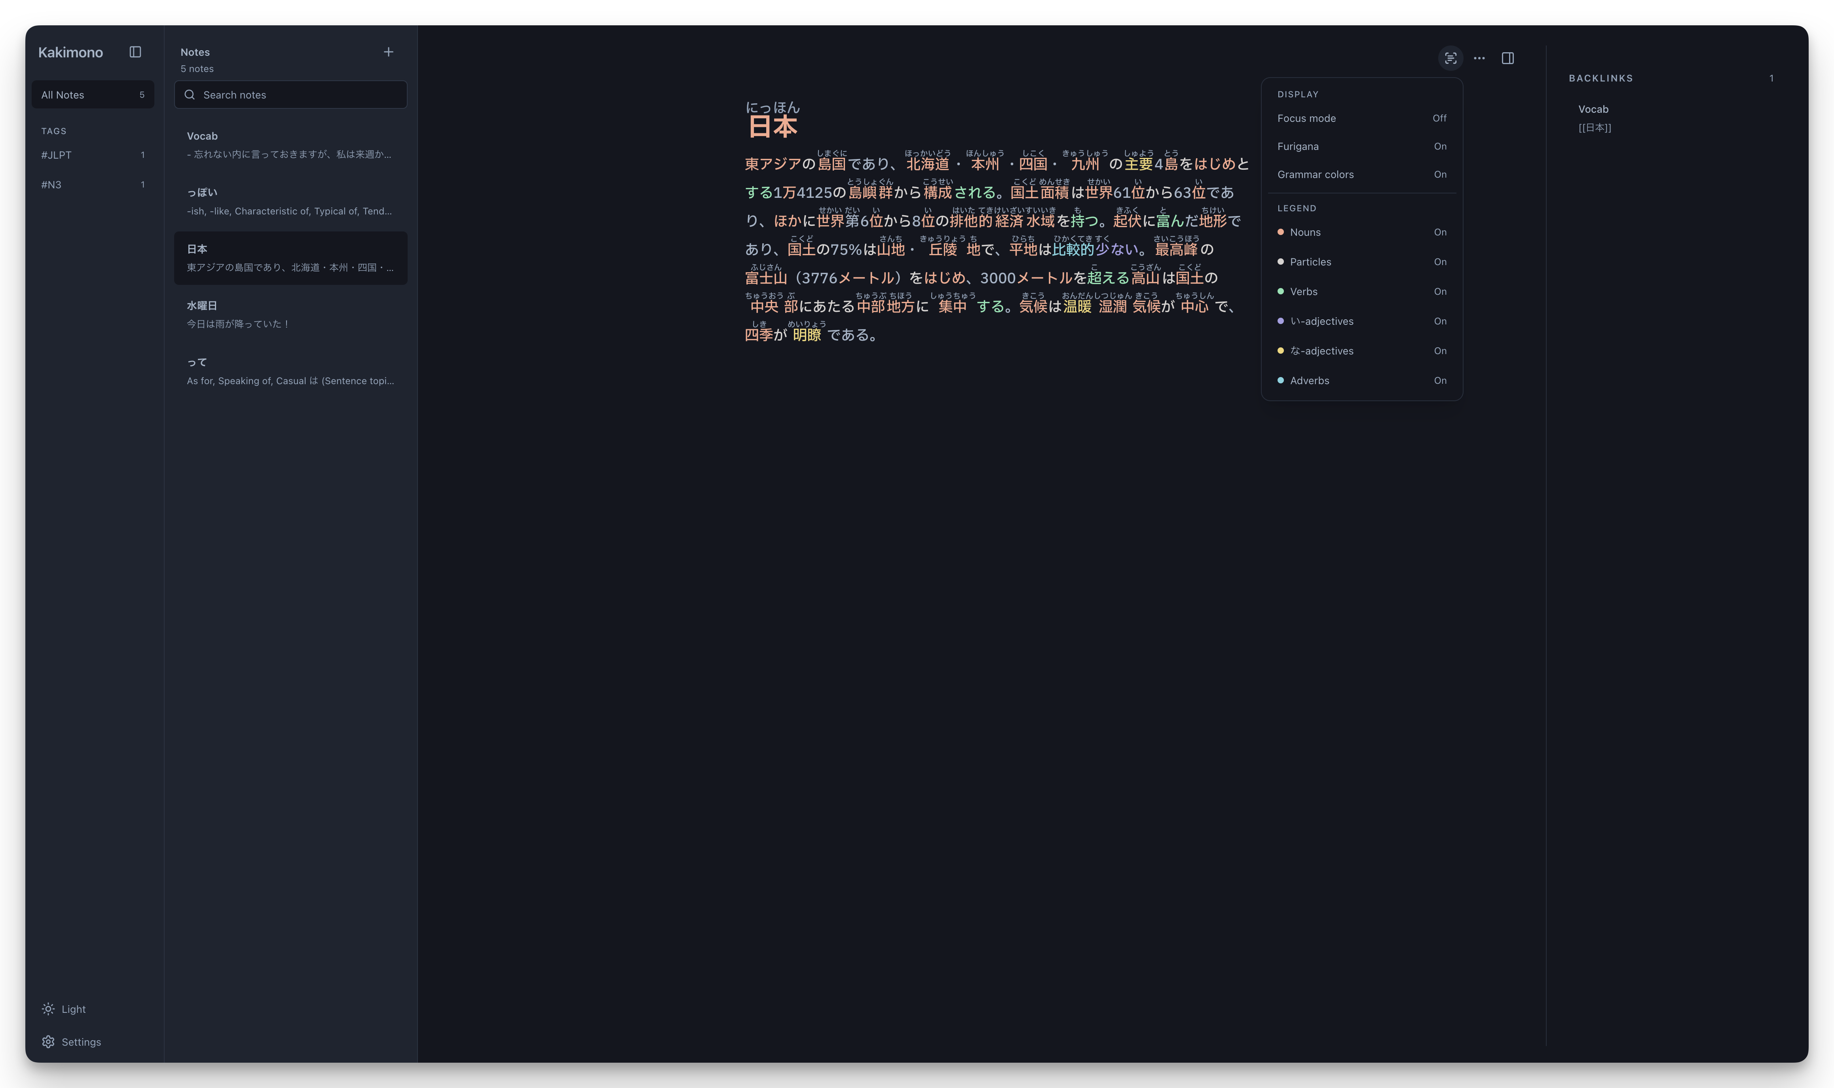Image resolution: width=1834 pixels, height=1088 pixels.
Task: Filter notes by #N3 tag
Action: [x=92, y=185]
